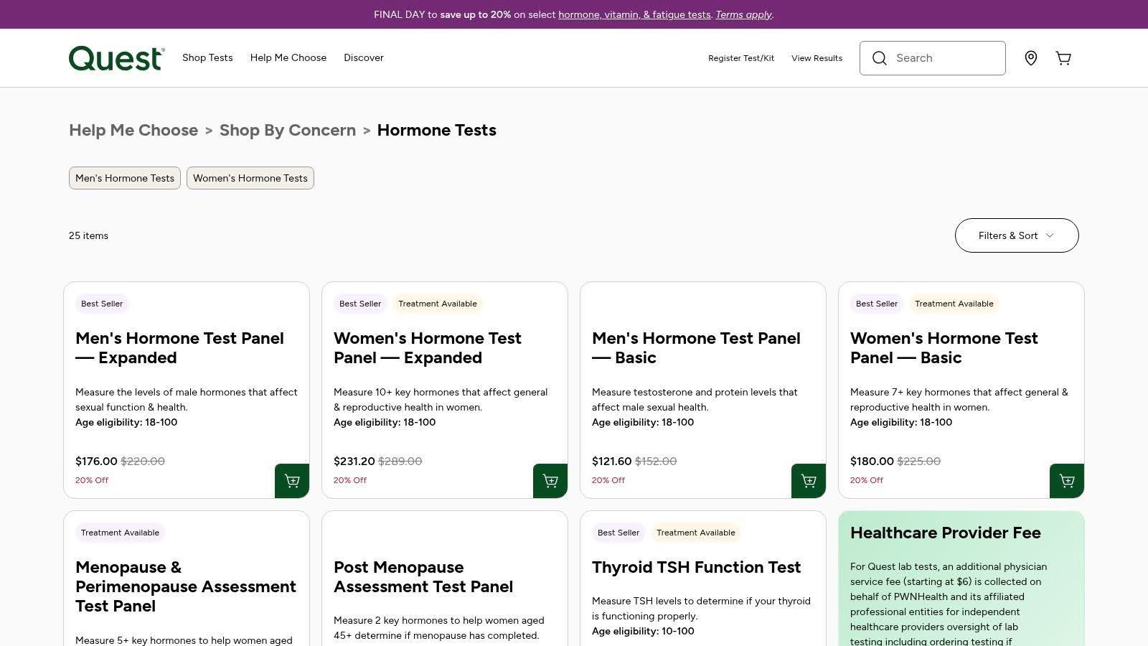This screenshot has width=1148, height=646.
Task: Click Register Test/Kit link
Action: (741, 58)
